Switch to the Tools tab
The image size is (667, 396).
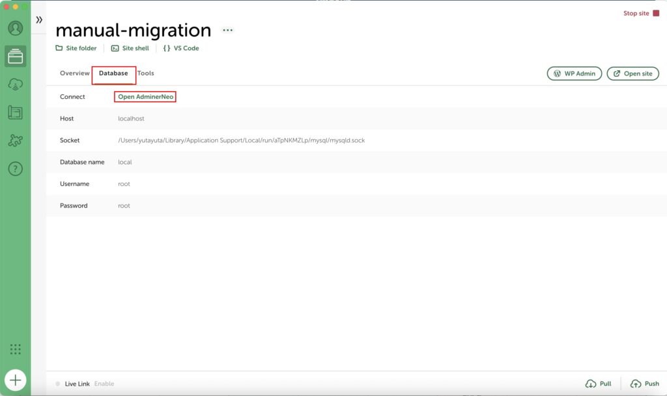145,73
